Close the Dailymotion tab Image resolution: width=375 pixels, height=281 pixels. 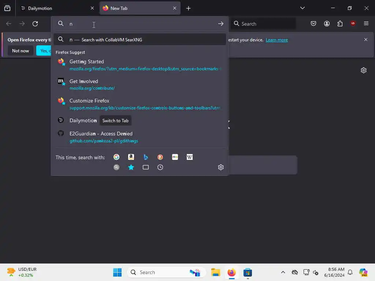pos(92,8)
